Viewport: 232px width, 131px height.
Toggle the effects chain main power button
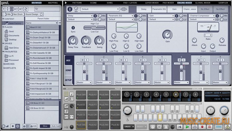(x=70, y=9)
